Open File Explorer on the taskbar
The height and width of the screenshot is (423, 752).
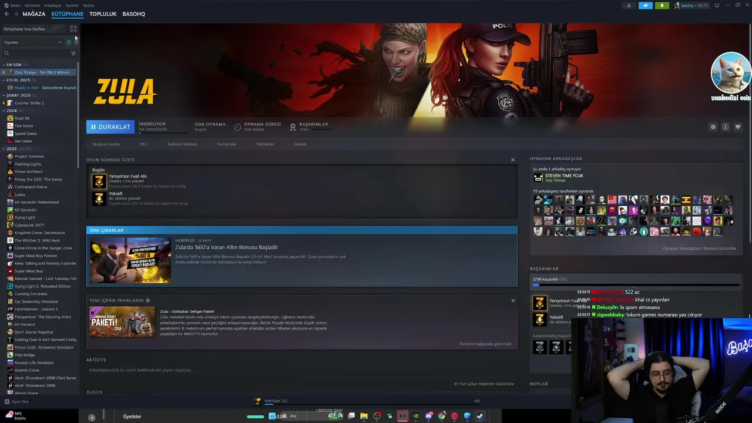pyautogui.click(x=364, y=416)
